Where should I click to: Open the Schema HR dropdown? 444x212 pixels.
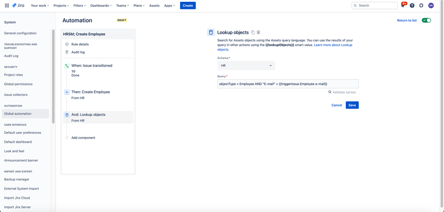(x=246, y=65)
